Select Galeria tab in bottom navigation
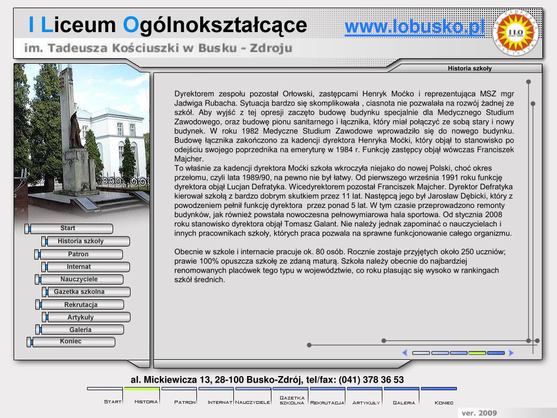557x418 pixels. click(x=402, y=396)
